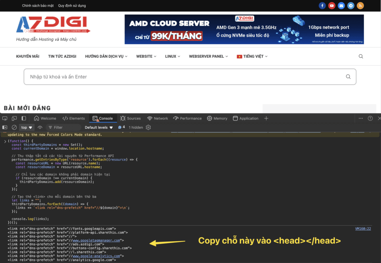Toggle the console sidebar panel
This screenshot has width=381, height=263.
[x=5, y=128]
